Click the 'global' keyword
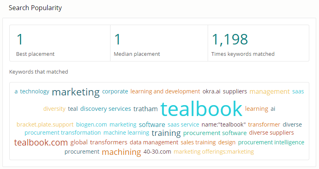Viewport: 319px width, 169px height. [79, 142]
